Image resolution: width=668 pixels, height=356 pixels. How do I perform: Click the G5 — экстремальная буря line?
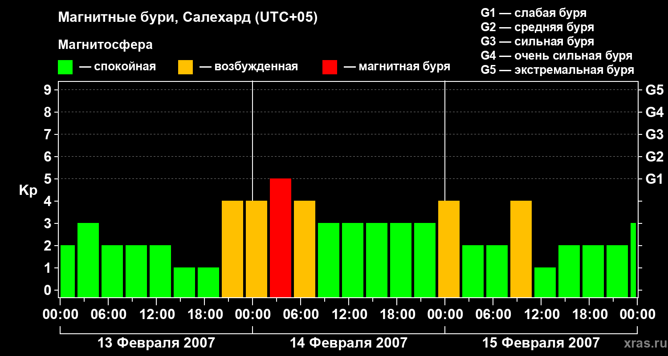(x=557, y=70)
